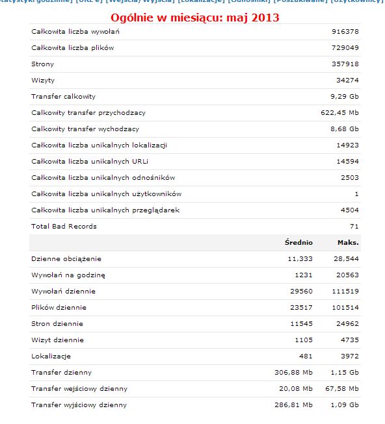Click 'Całkowita liczba unikalnych odnośników' label

(103, 178)
